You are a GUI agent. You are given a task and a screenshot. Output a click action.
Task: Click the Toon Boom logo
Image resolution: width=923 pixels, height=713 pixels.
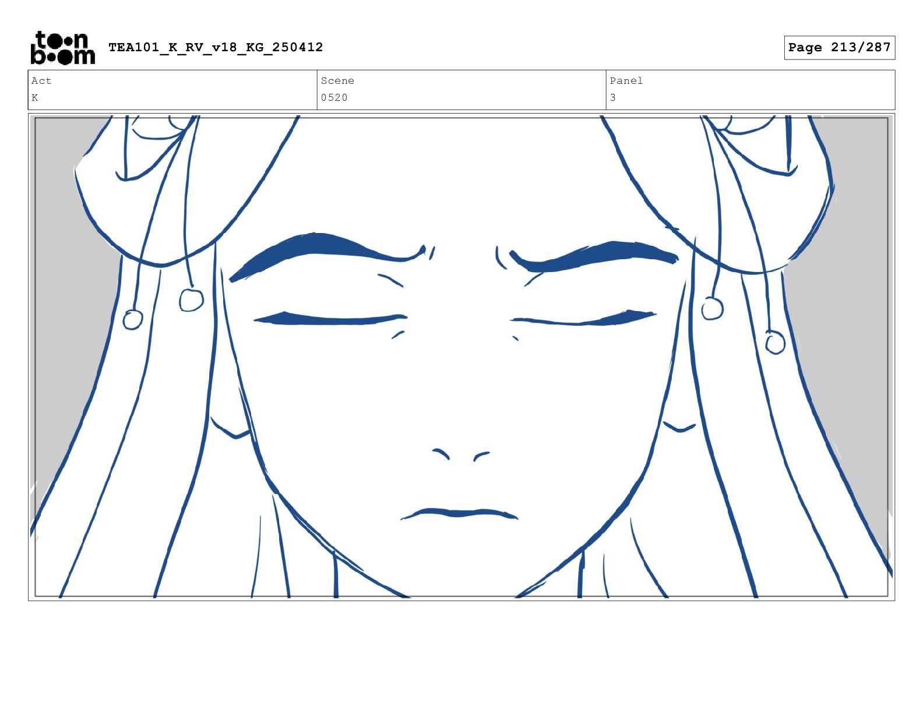[62, 48]
